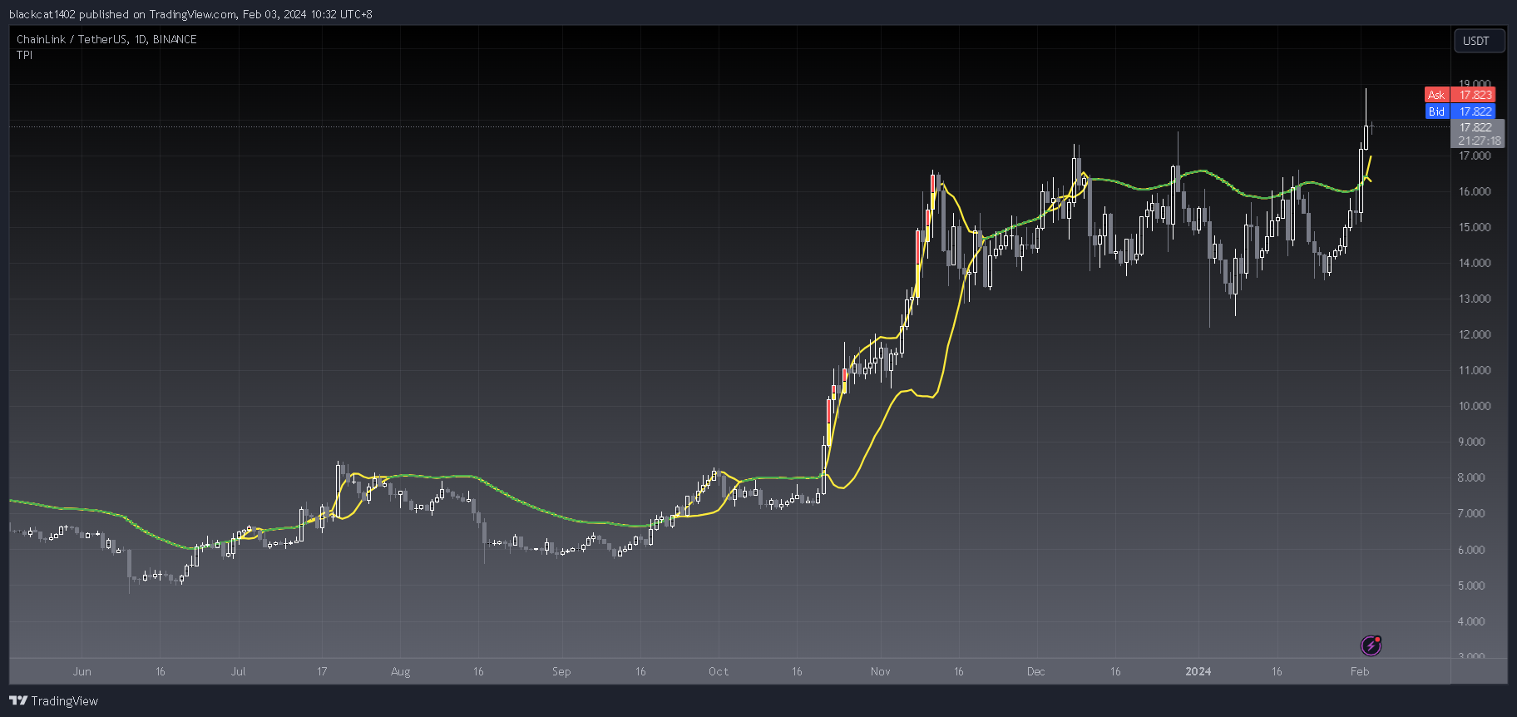Open the USDT currency selector
1517x717 pixels.
pyautogui.click(x=1479, y=41)
